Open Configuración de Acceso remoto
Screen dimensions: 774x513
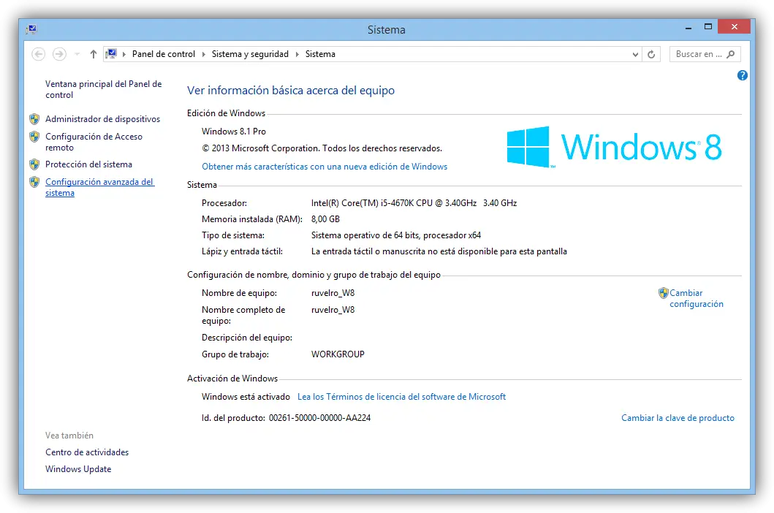[x=94, y=142]
